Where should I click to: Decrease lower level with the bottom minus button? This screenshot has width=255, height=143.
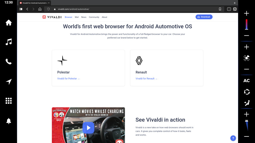(246, 136)
